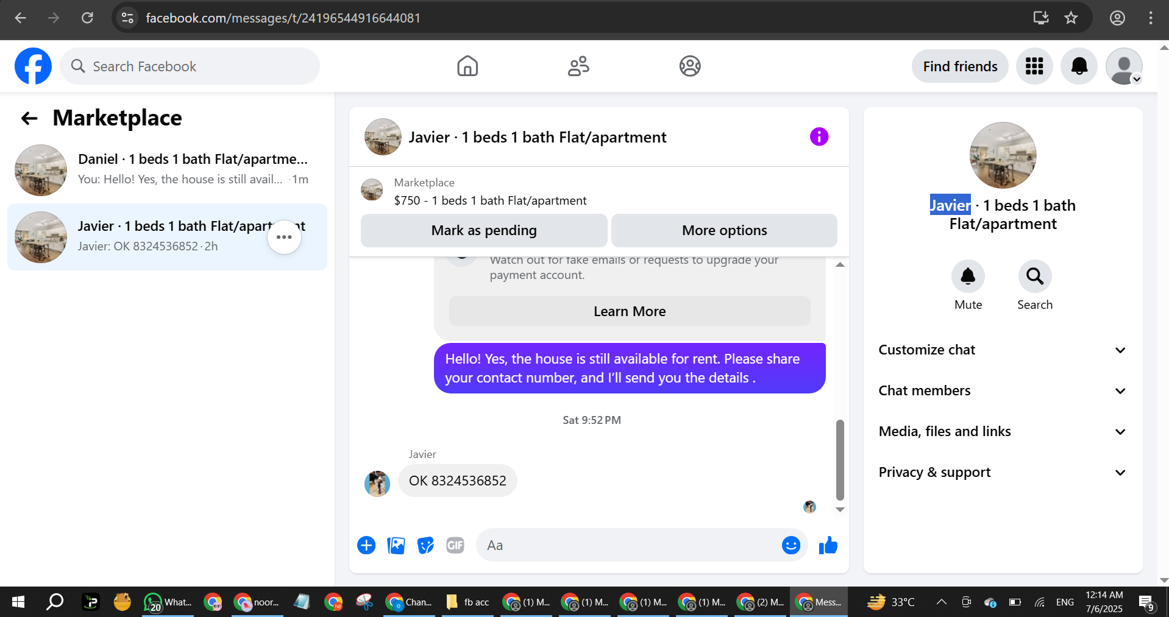Click Javier's avatar next to the message

pyautogui.click(x=377, y=484)
